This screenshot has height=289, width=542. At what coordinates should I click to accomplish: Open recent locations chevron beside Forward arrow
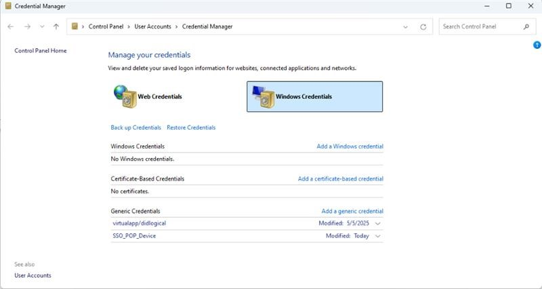(x=42, y=26)
